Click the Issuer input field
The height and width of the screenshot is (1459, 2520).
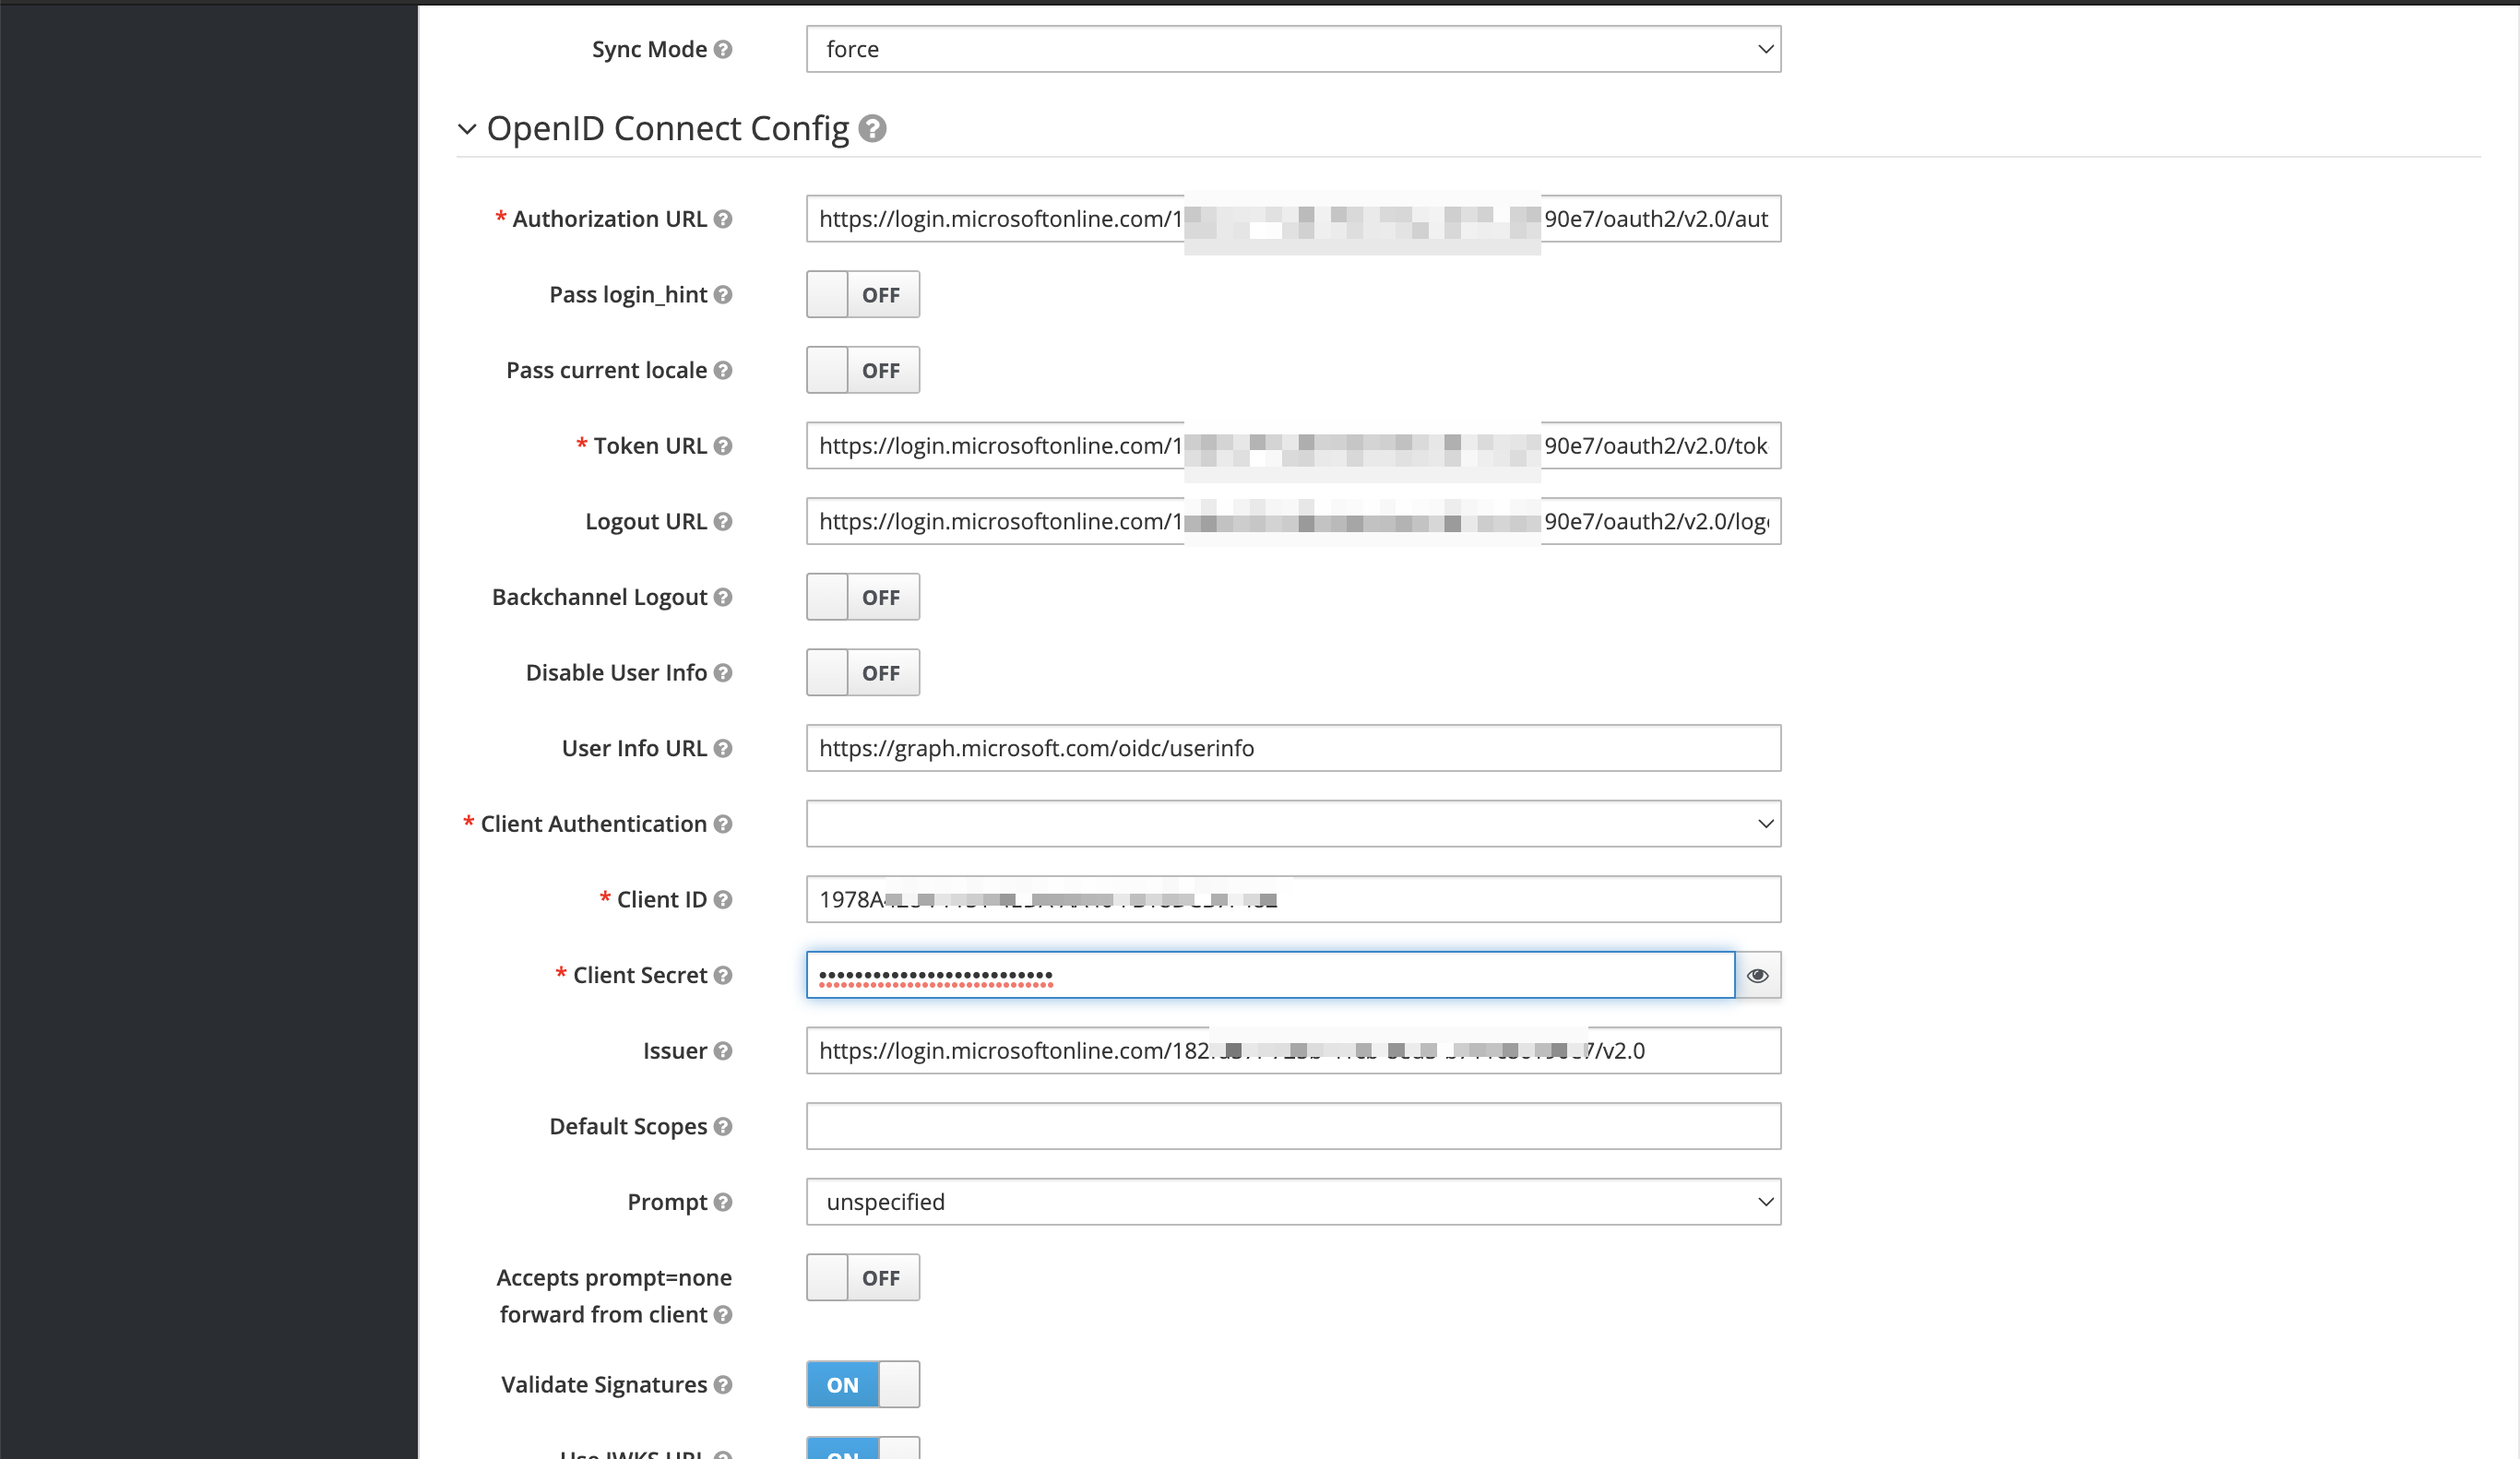coord(1293,1051)
